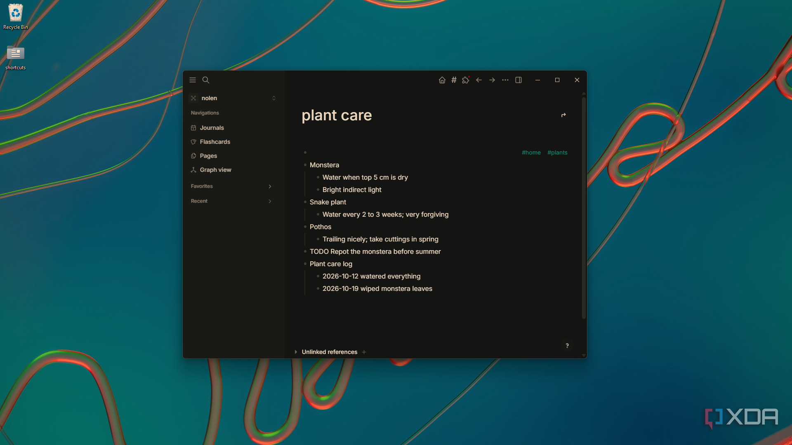Follow the #plants tag link
The height and width of the screenshot is (445, 792).
click(x=557, y=152)
